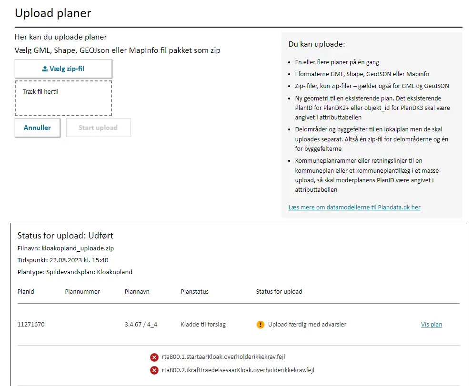Click the 'Status for upload' column header
Viewport: 472px width, 386px height.
pyautogui.click(x=279, y=292)
